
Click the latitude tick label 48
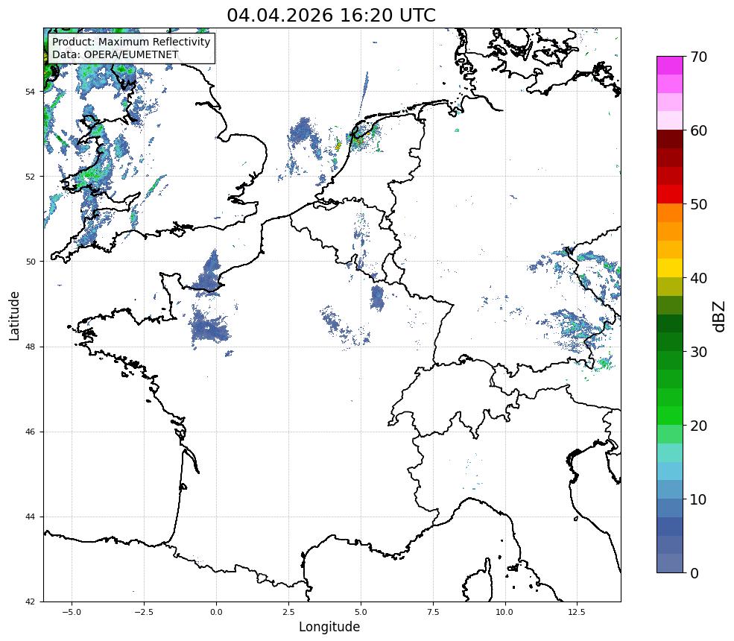pyautogui.click(x=30, y=347)
